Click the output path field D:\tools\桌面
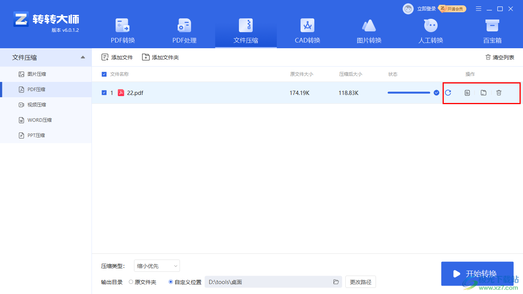The height and width of the screenshot is (294, 523). click(273, 282)
